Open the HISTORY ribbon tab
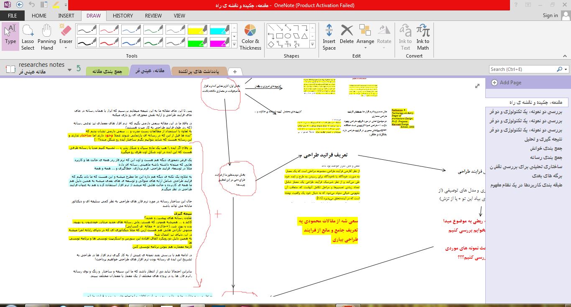Screen dimensions: 571x307 click(x=122, y=15)
